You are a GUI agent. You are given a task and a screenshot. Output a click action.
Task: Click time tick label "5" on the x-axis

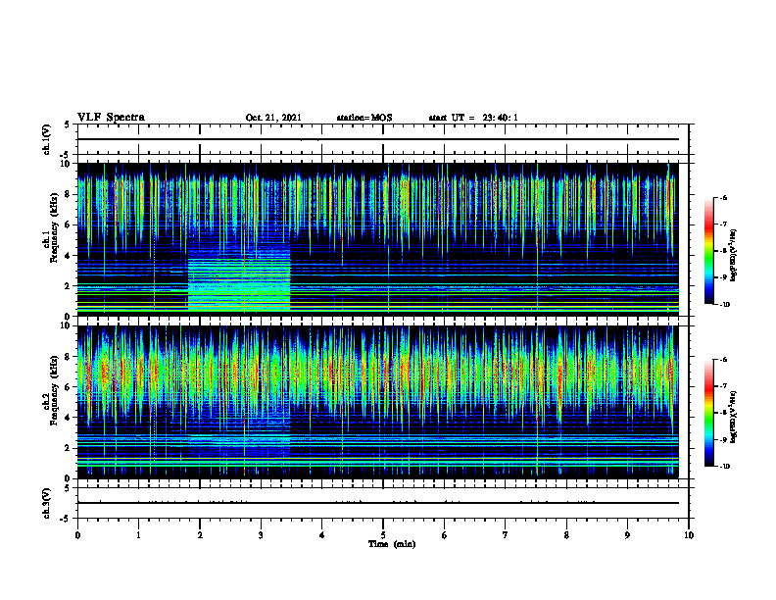tap(383, 535)
